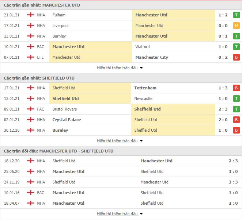Click England flag on 18.12.20 head-to-head row
The width and height of the screenshot is (242, 220).
click(31, 161)
